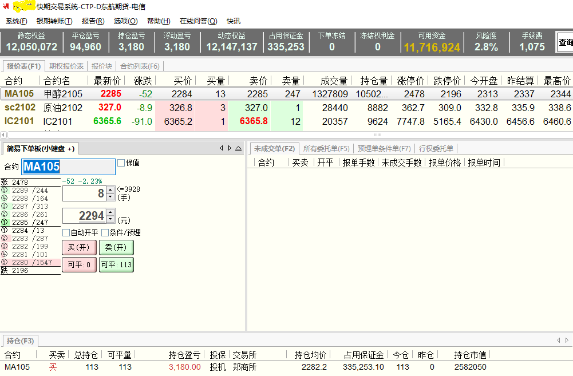Select the 持仓(F3) tab
The height and width of the screenshot is (376, 573).
tap(20, 341)
